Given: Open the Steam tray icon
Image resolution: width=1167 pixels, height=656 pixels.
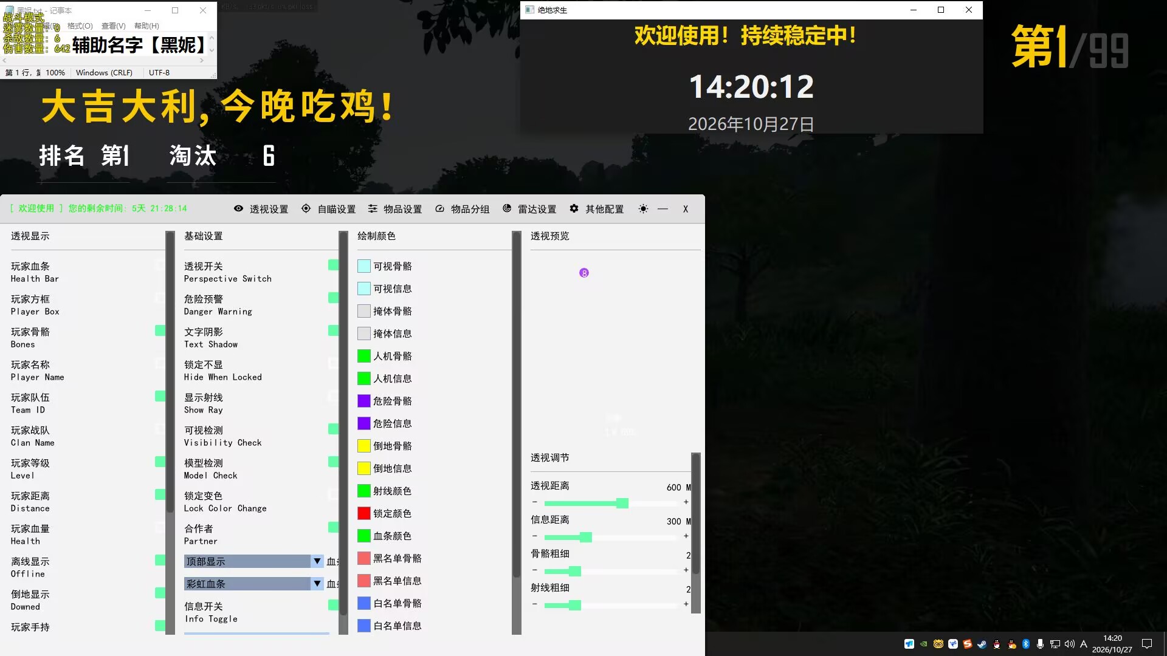Looking at the screenshot, I should click(x=982, y=644).
